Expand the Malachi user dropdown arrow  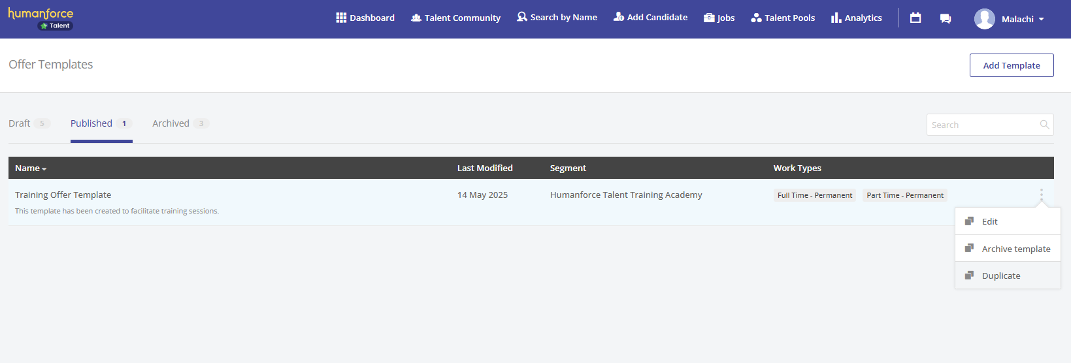pos(1041,20)
